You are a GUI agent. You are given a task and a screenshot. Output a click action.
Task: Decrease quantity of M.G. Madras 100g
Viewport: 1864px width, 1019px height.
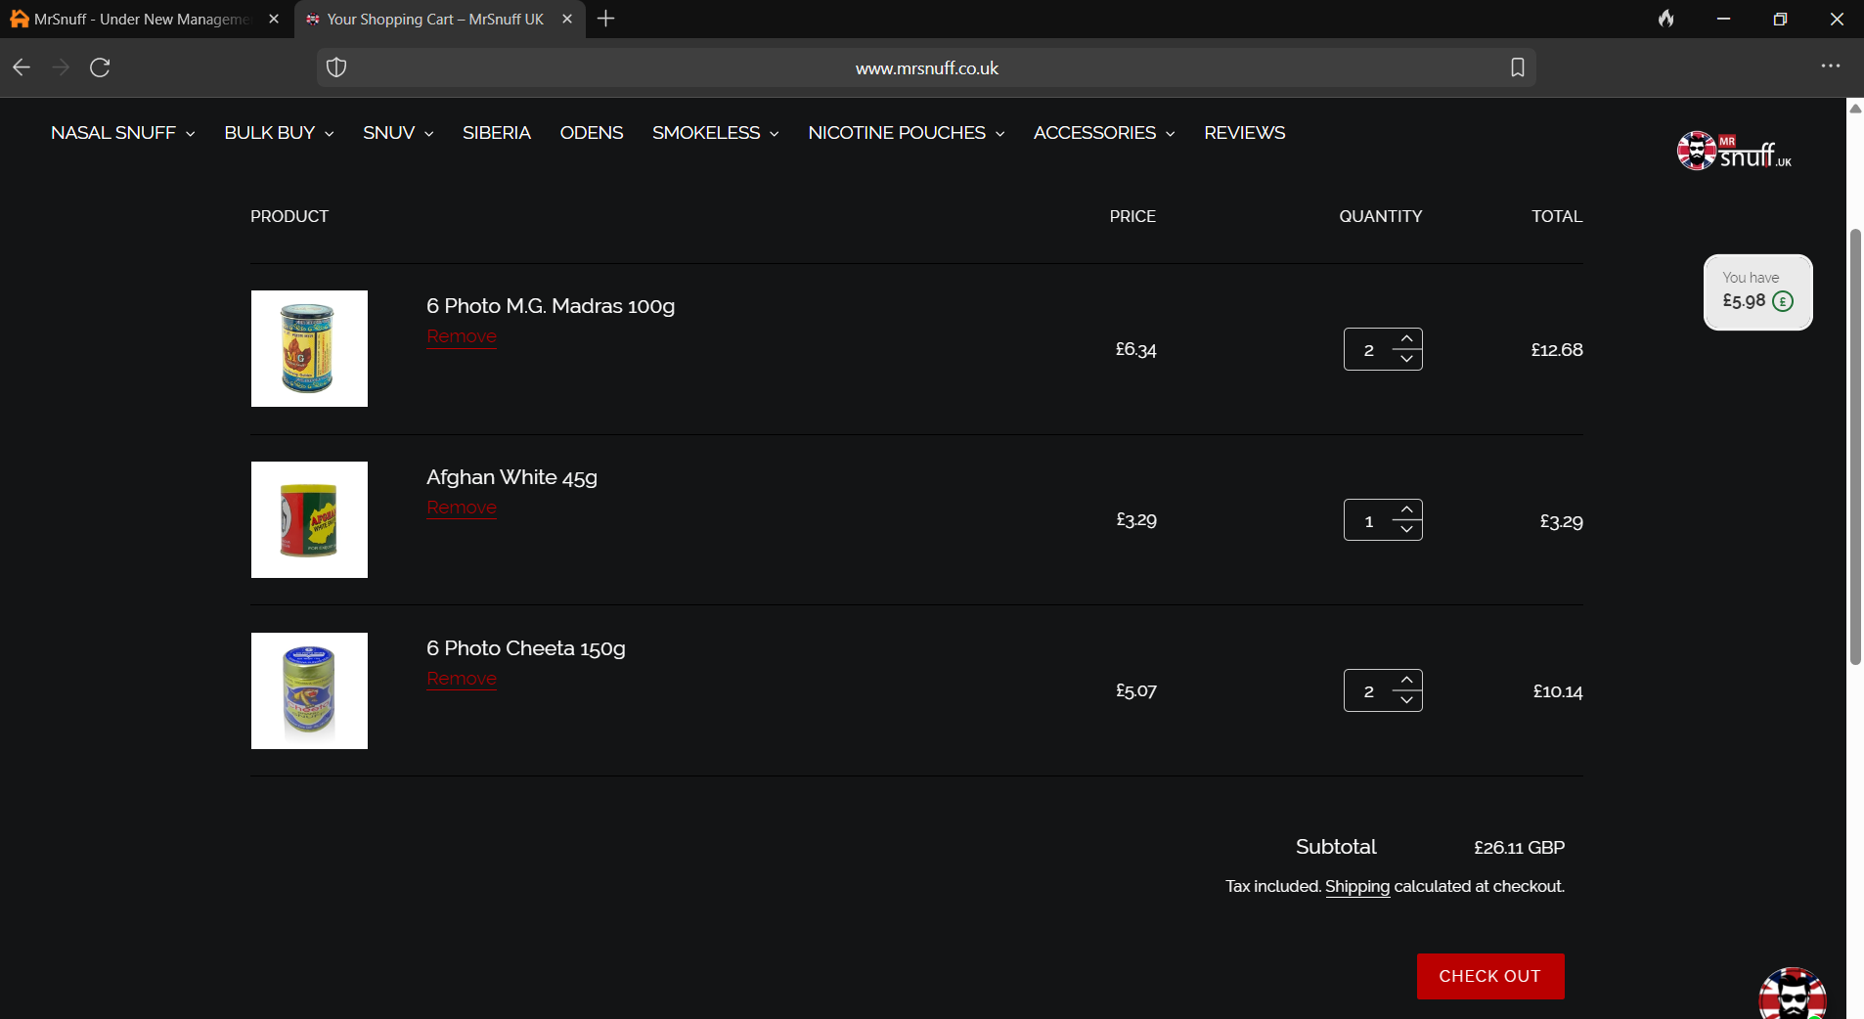coord(1406,360)
